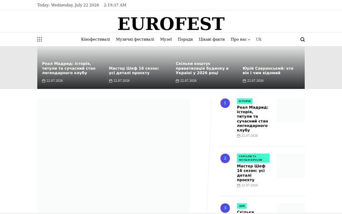Expand the Про нас dropdown
The image size is (342, 214).
pyautogui.click(x=240, y=39)
